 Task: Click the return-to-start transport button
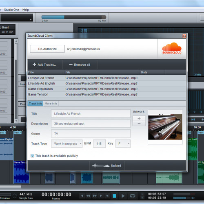(107, 196)
